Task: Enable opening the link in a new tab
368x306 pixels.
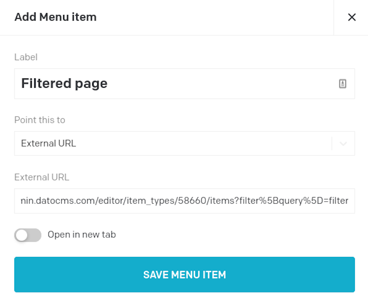Action: coord(28,235)
